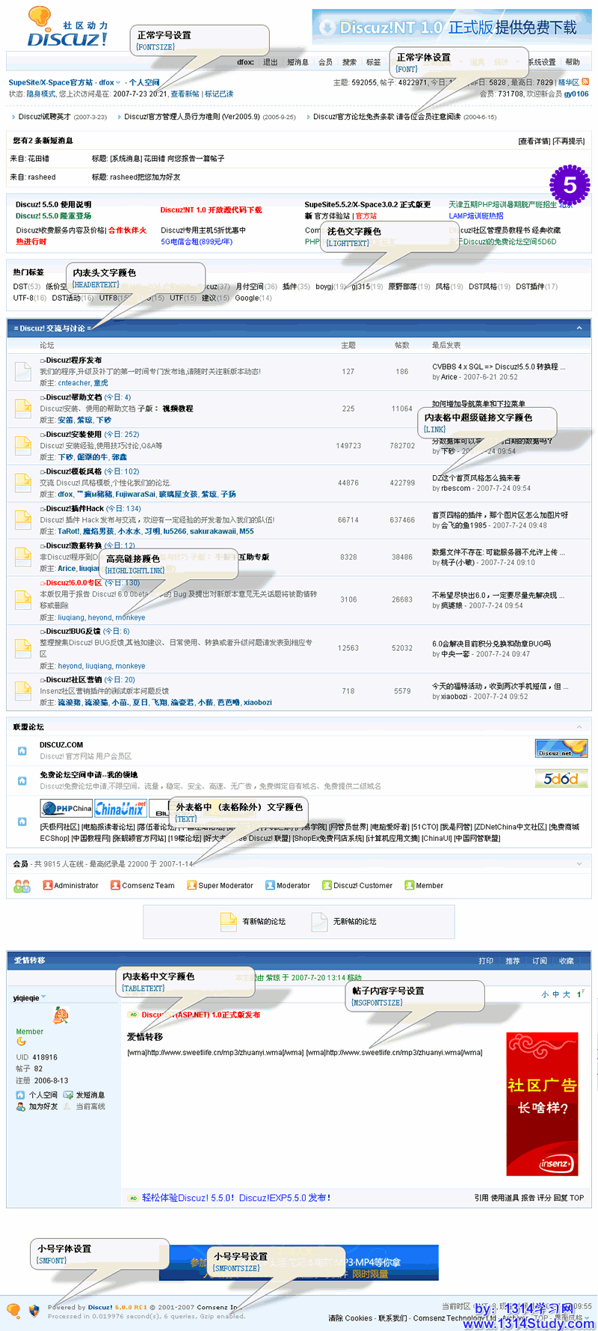The width and height of the screenshot is (598, 1331).
Task: Click the 加为好友 add friend icon
Action: click(20, 1106)
